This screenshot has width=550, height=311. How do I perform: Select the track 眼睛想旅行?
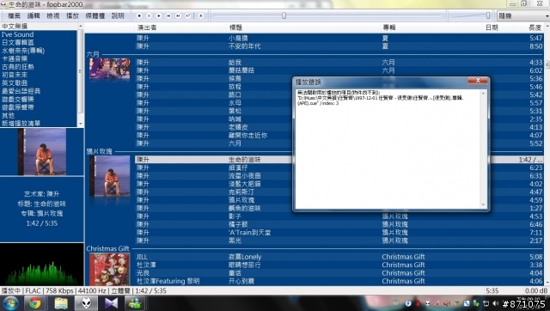point(339,265)
